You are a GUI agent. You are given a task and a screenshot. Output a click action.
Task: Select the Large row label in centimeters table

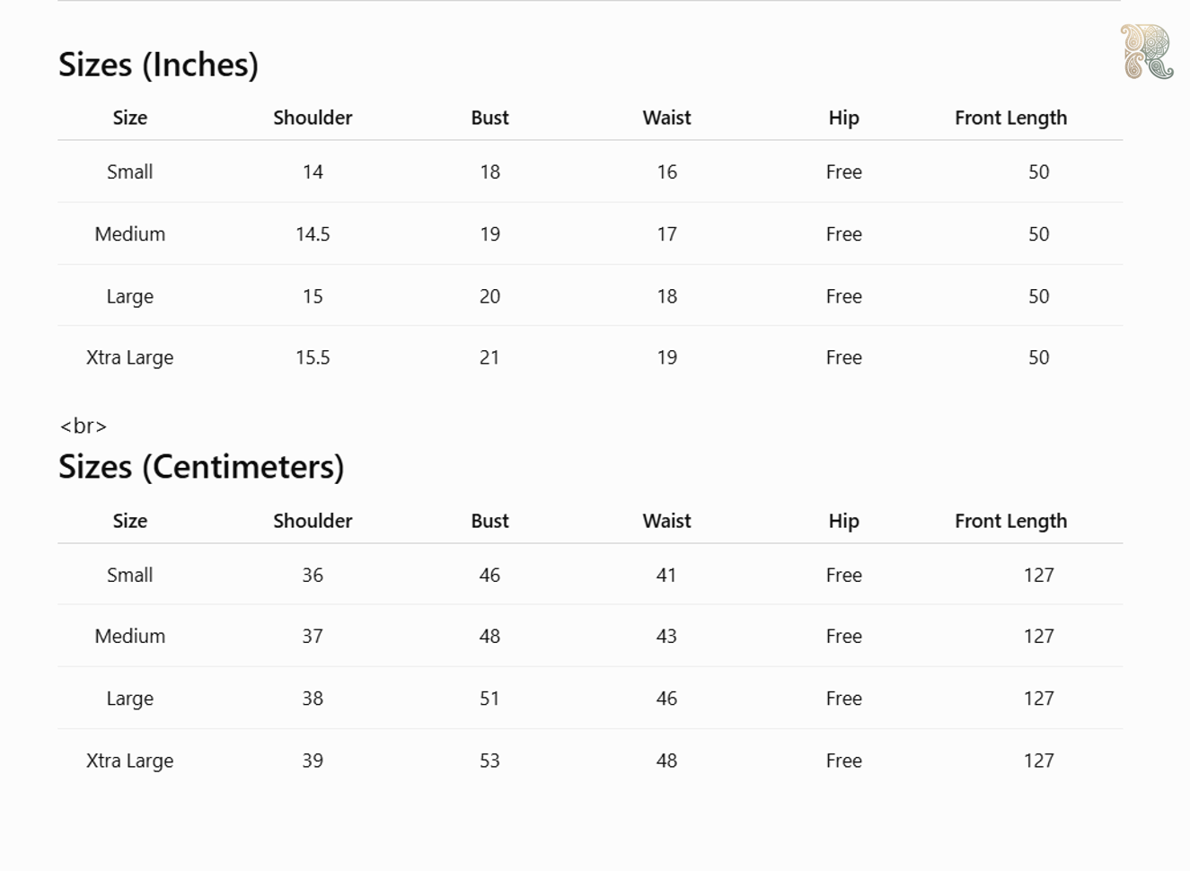pos(129,699)
